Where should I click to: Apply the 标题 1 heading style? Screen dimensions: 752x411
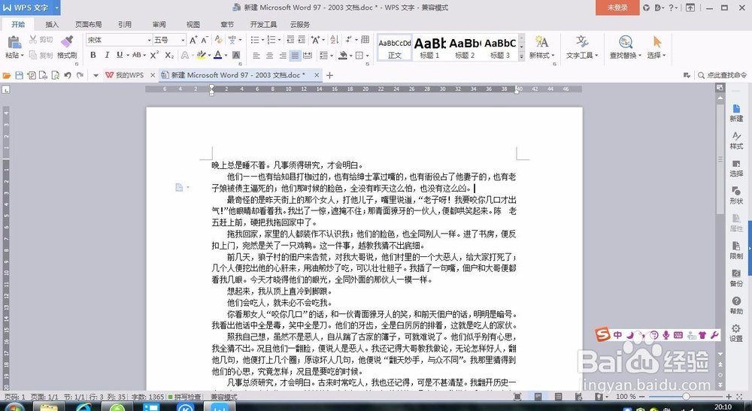click(429, 47)
